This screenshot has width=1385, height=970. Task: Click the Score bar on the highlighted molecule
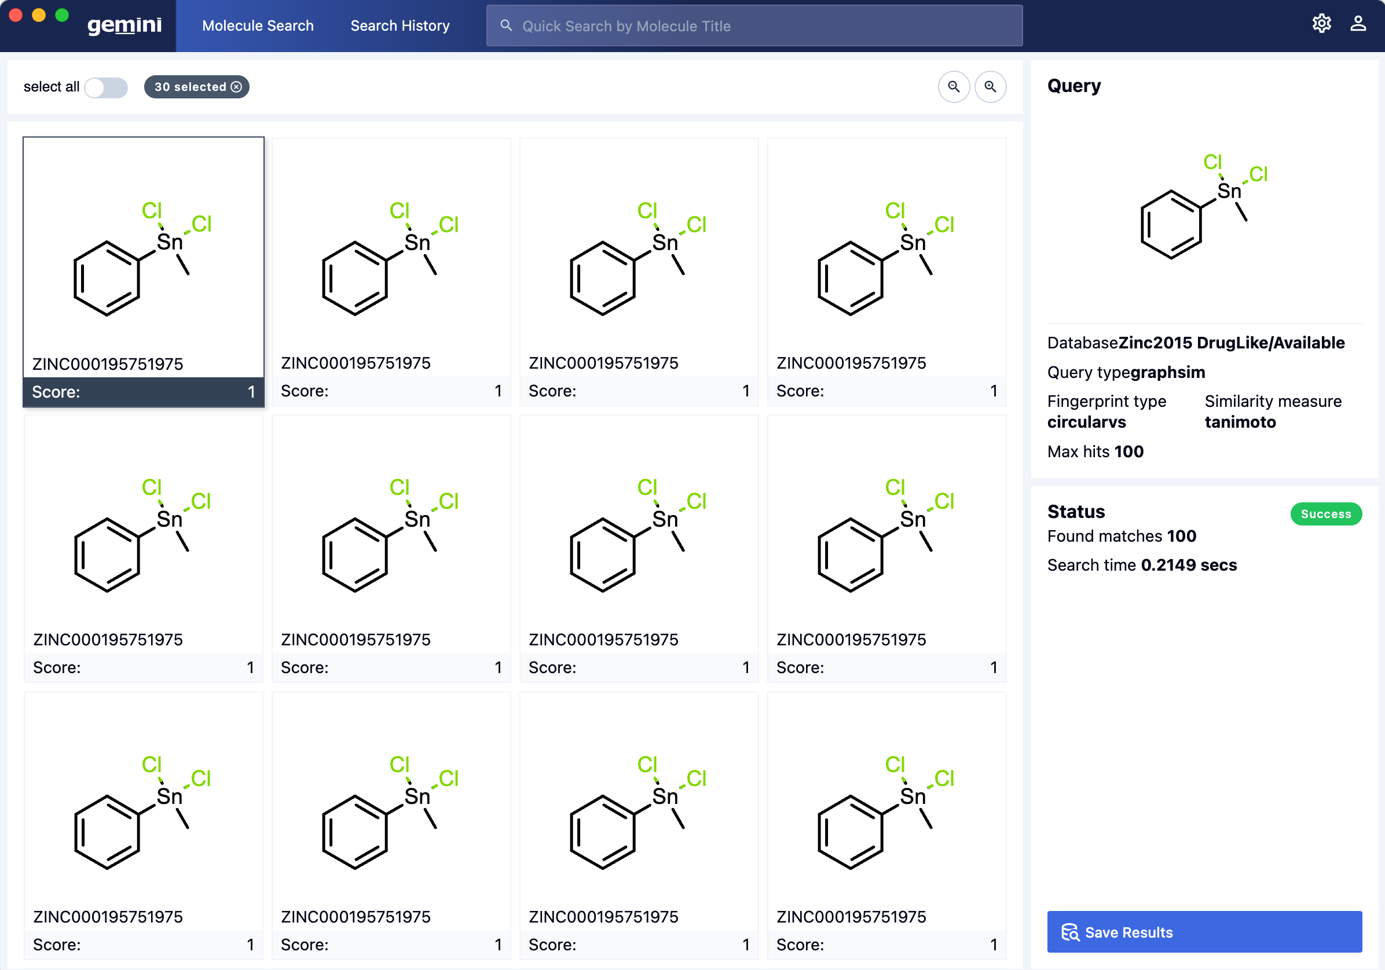tap(143, 392)
